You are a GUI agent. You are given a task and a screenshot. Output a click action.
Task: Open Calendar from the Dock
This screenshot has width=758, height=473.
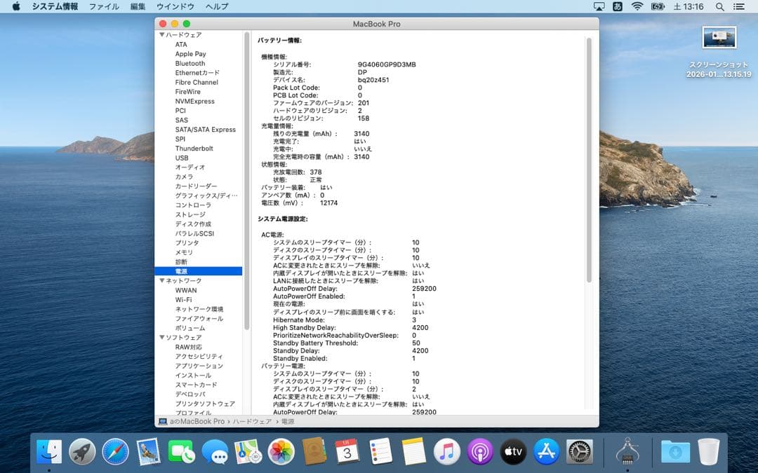pos(347,452)
